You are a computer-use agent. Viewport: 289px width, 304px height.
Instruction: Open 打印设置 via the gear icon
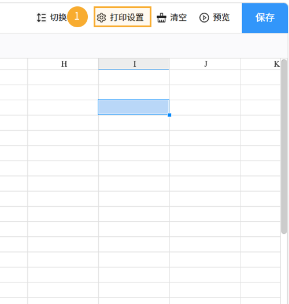tap(101, 17)
